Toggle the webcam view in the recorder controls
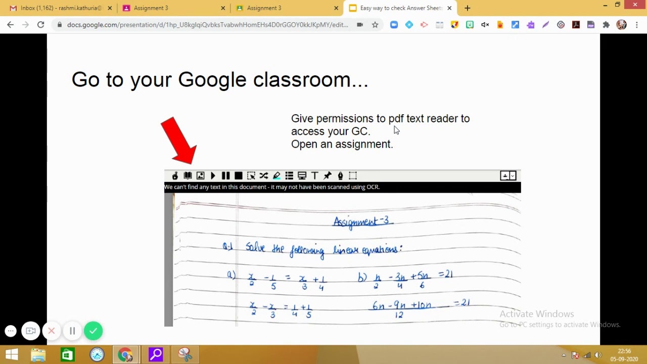The width and height of the screenshot is (647, 364). point(30,331)
